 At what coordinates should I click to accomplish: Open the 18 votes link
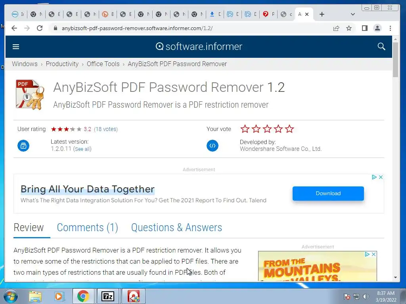click(x=105, y=129)
